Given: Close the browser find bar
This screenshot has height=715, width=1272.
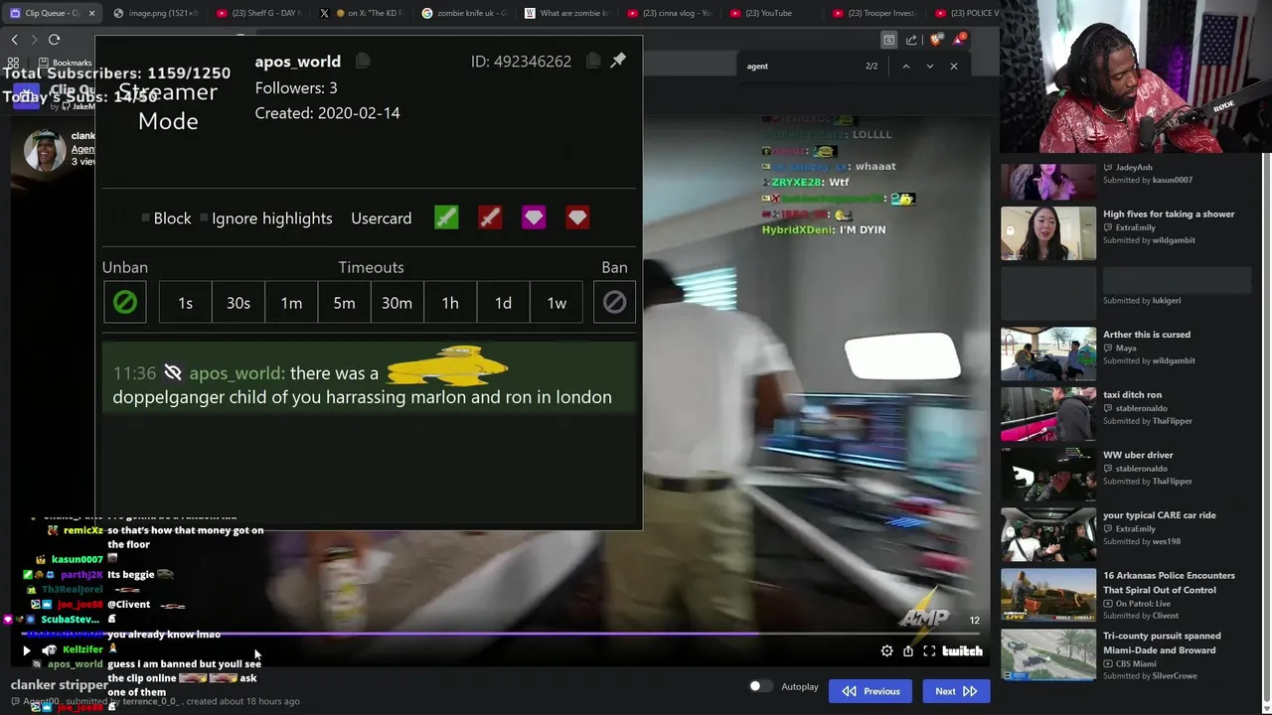Looking at the screenshot, I should [x=953, y=67].
